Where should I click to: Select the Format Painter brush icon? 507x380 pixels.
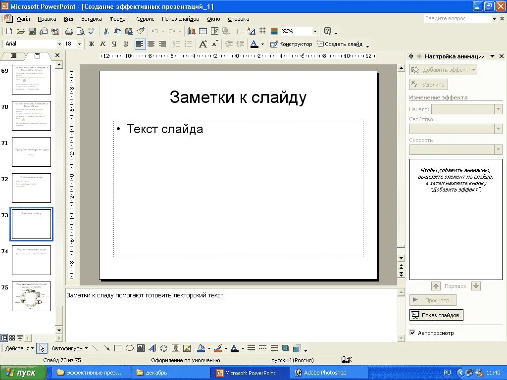[141, 31]
